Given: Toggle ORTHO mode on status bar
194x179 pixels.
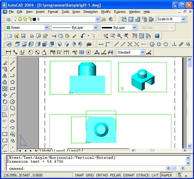Looking at the screenshot, I should click(x=102, y=175).
